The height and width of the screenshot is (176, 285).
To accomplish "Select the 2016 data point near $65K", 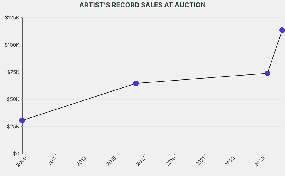I will coord(136,83).
